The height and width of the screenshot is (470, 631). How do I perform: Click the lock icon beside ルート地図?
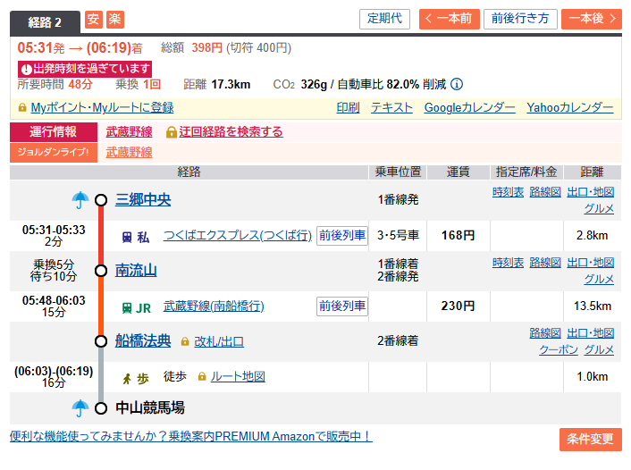click(x=202, y=377)
